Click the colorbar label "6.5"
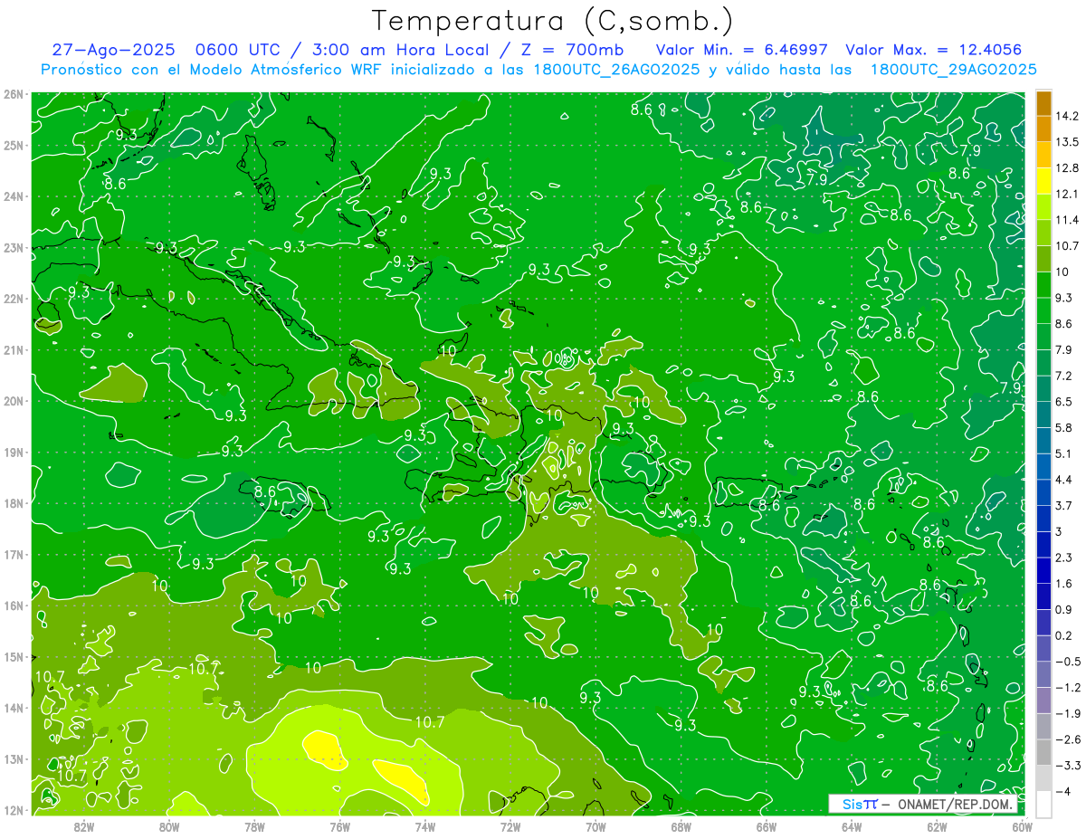 tap(1063, 402)
